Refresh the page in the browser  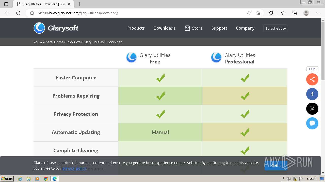click(18, 13)
